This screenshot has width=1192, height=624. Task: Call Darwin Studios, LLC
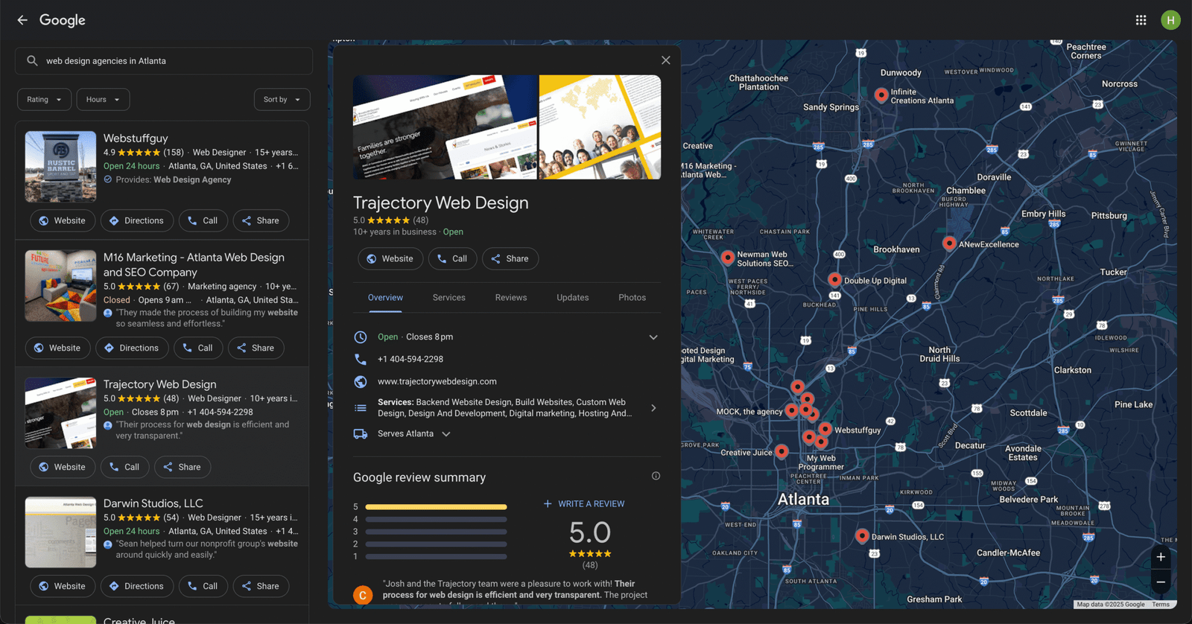point(203,586)
